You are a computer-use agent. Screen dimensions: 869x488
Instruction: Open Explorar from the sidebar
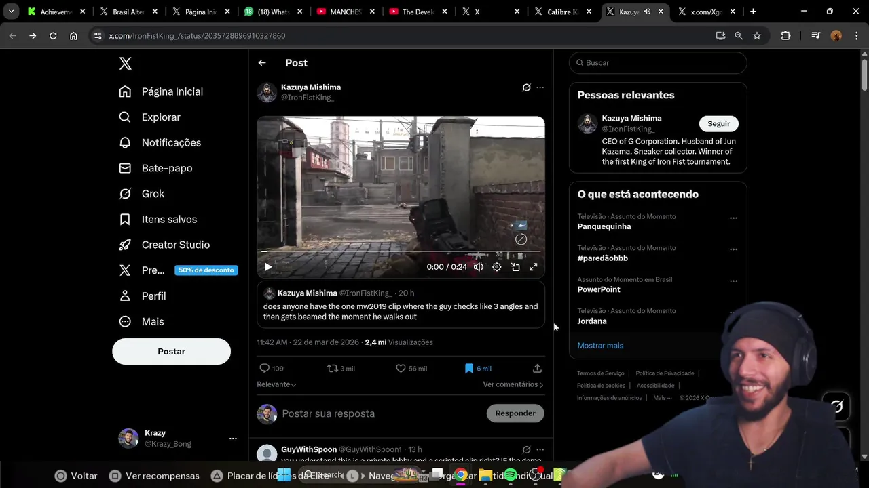click(150, 117)
